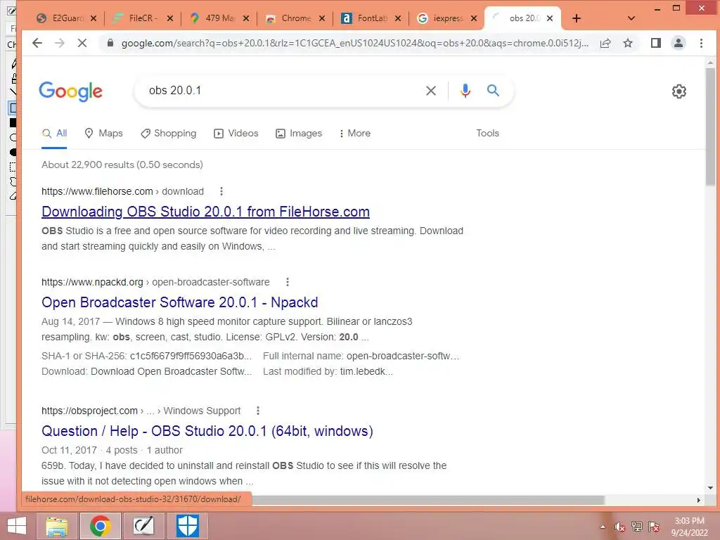This screenshot has height=540, width=720.
Task: Open Chrome three-dot menu
Action: [701, 43]
